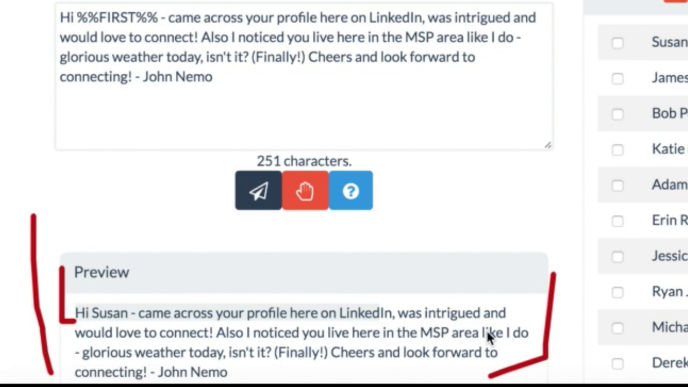Viewport: 688px width, 387px height.
Task: Tick the checkbox next to Susan
Action: coord(618,43)
